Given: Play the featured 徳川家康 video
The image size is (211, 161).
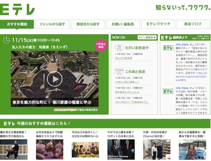Looking at the screenshot, I should (55, 79).
